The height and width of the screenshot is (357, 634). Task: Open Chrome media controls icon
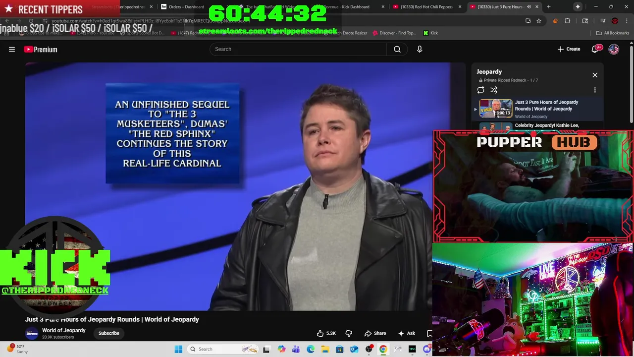[603, 21]
